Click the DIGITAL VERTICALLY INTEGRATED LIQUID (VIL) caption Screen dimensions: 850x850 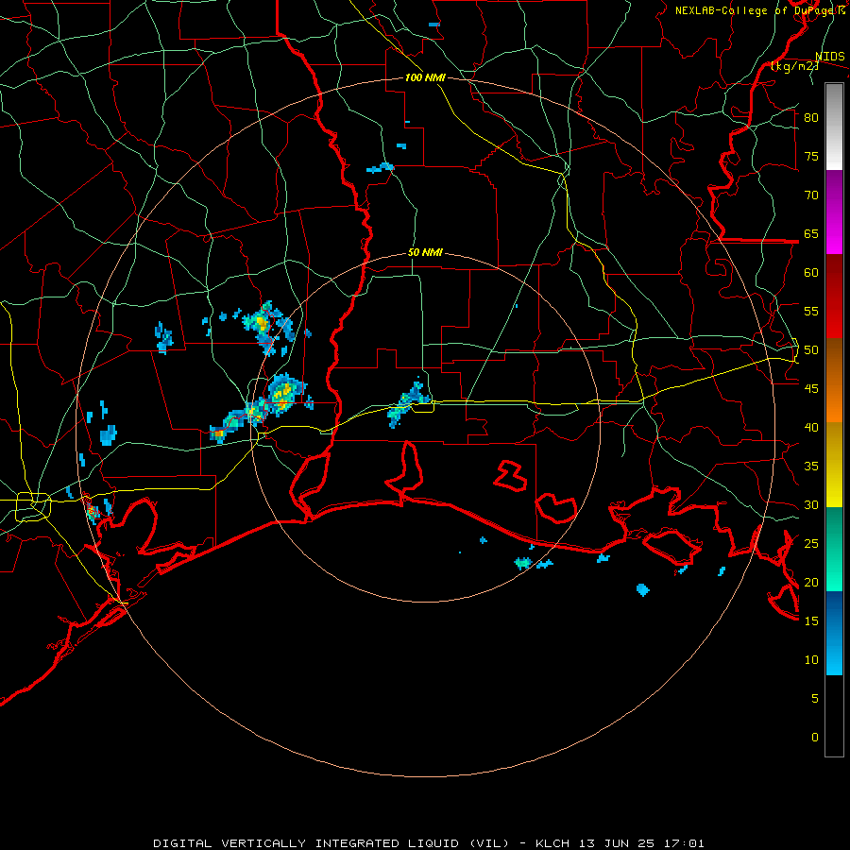pyautogui.click(x=331, y=843)
